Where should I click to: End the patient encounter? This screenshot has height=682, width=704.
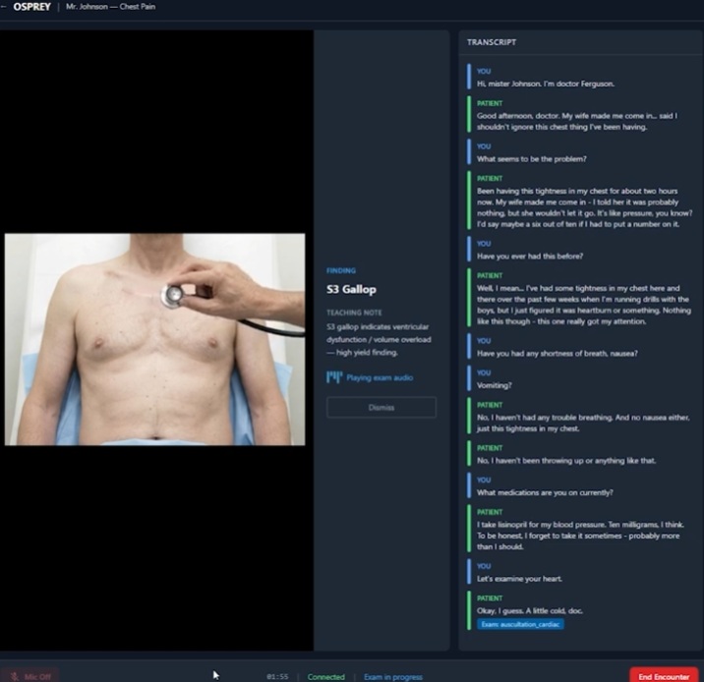pyautogui.click(x=663, y=676)
